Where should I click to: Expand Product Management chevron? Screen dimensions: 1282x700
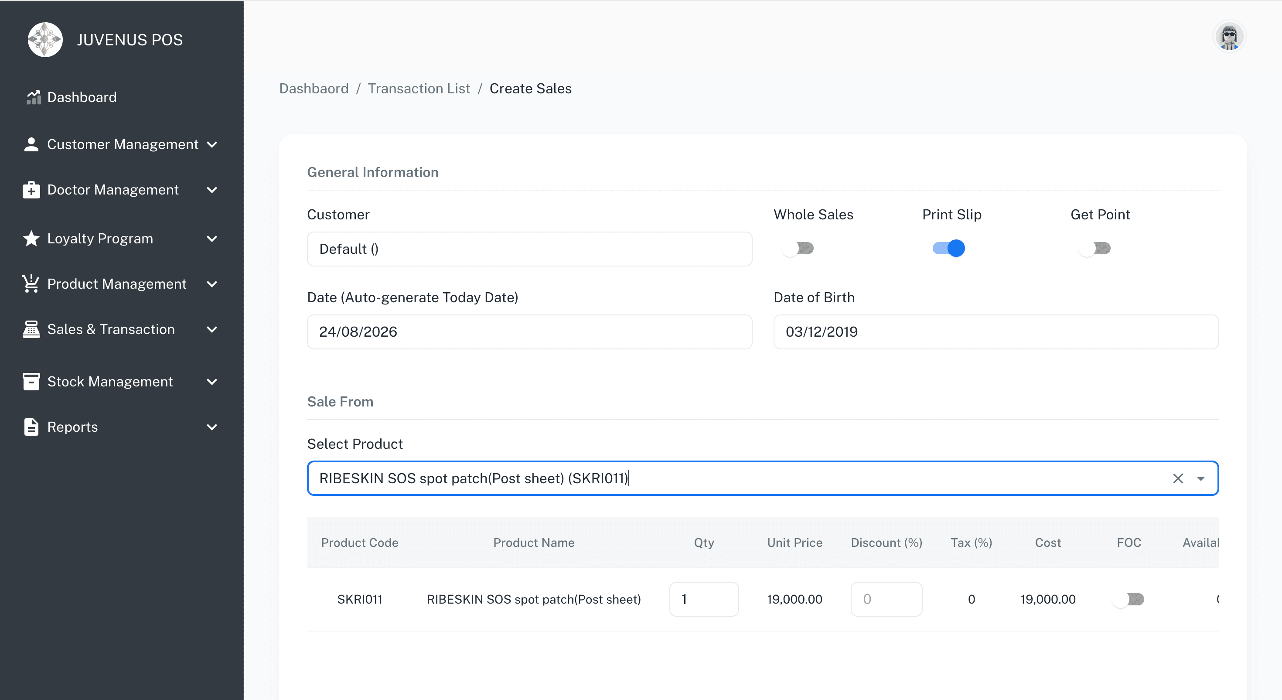click(x=212, y=284)
